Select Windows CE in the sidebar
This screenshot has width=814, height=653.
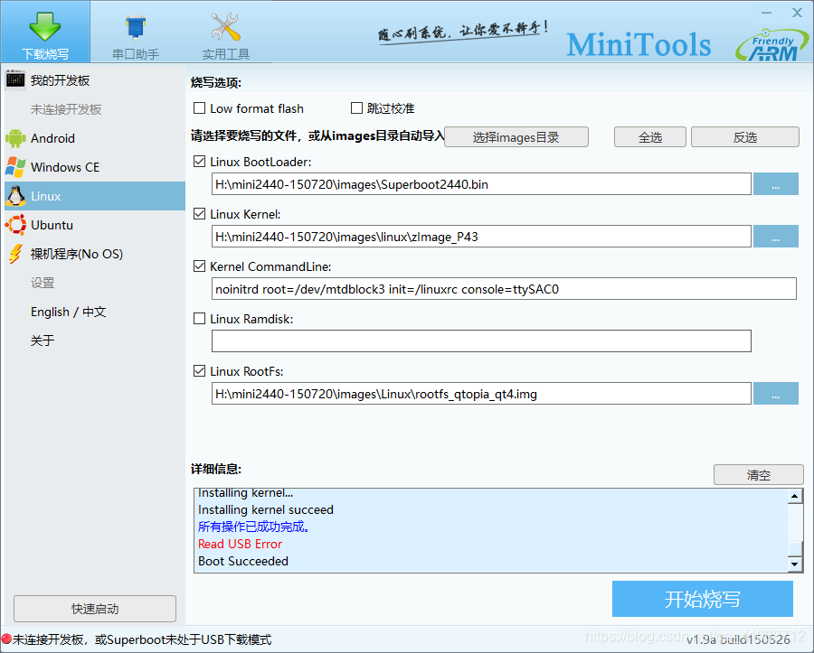point(94,167)
